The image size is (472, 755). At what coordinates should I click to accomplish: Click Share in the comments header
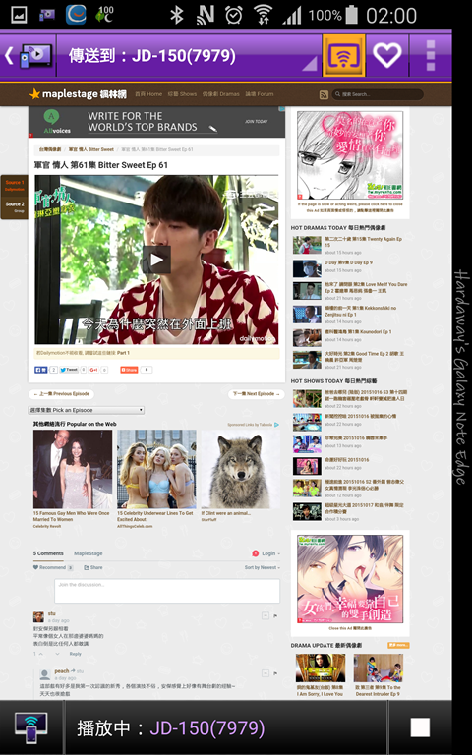[x=93, y=567]
